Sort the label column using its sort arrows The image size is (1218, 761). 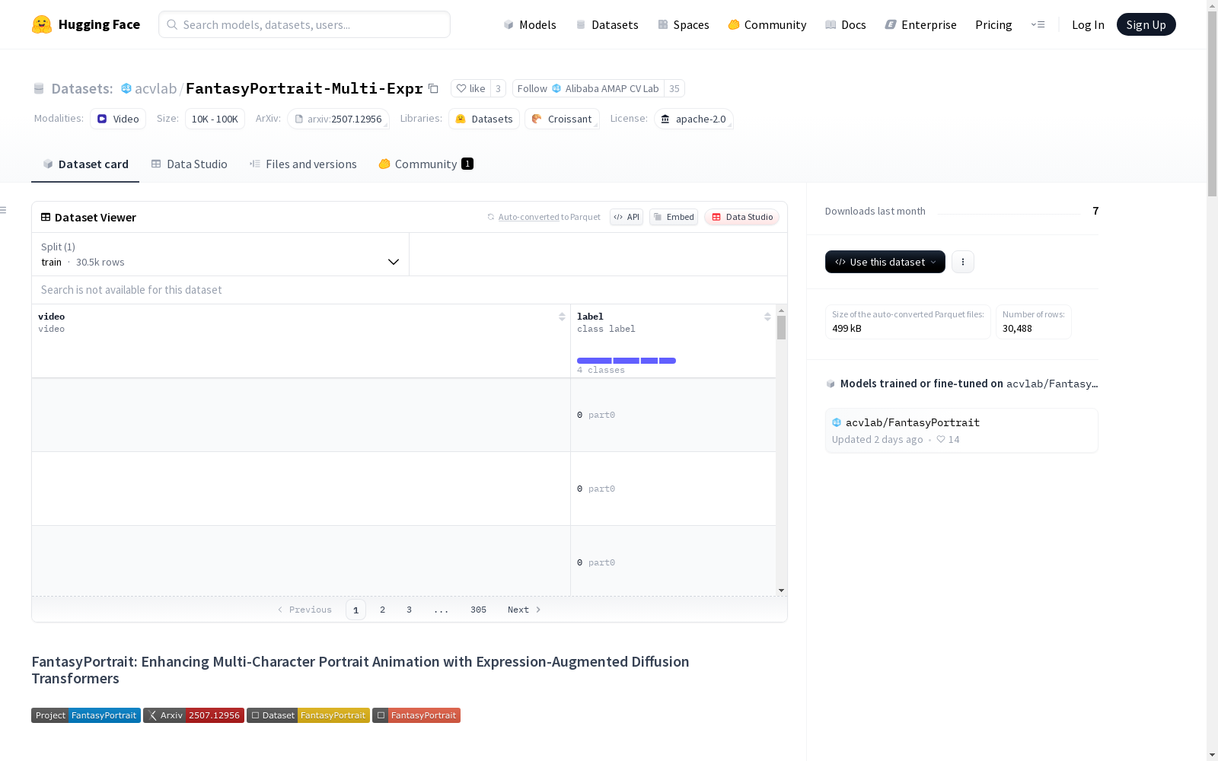click(x=767, y=317)
